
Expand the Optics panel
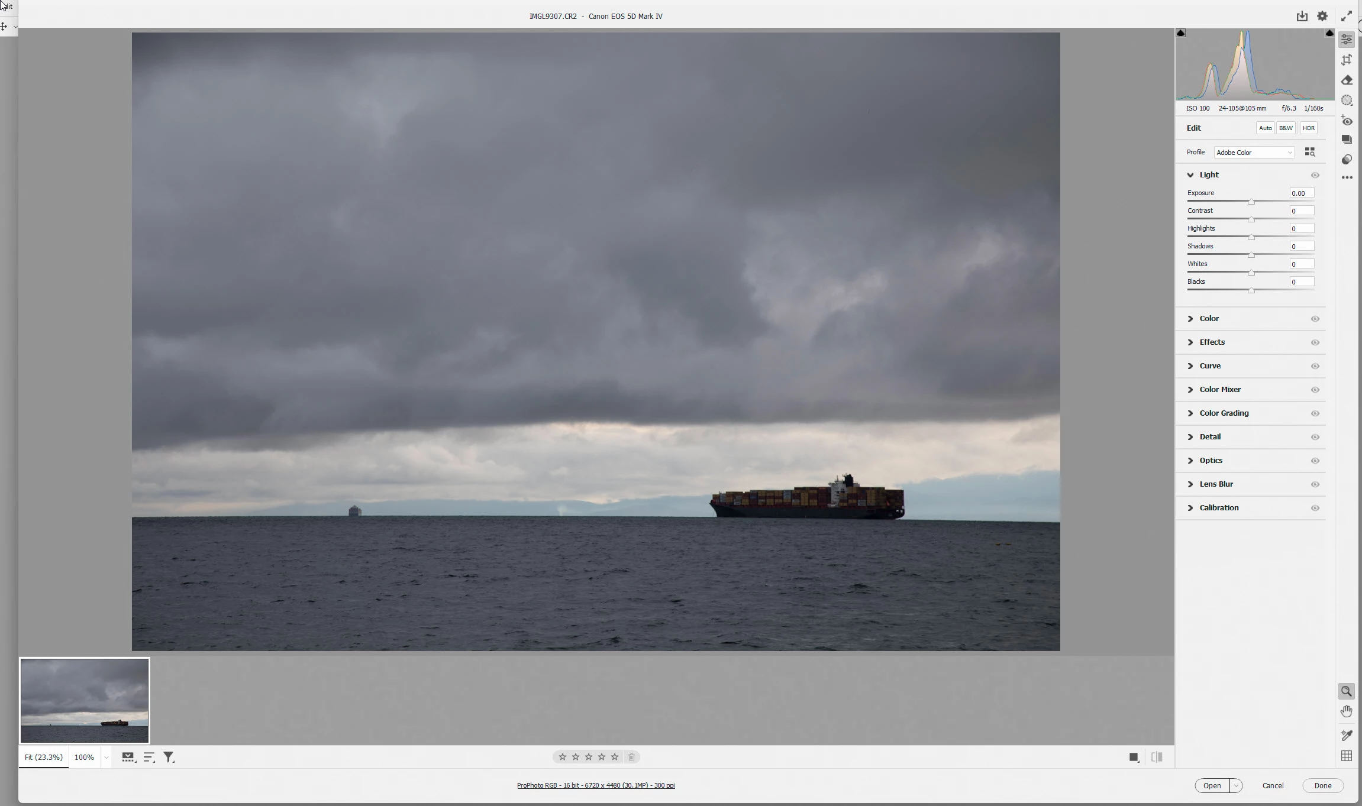[1211, 461]
